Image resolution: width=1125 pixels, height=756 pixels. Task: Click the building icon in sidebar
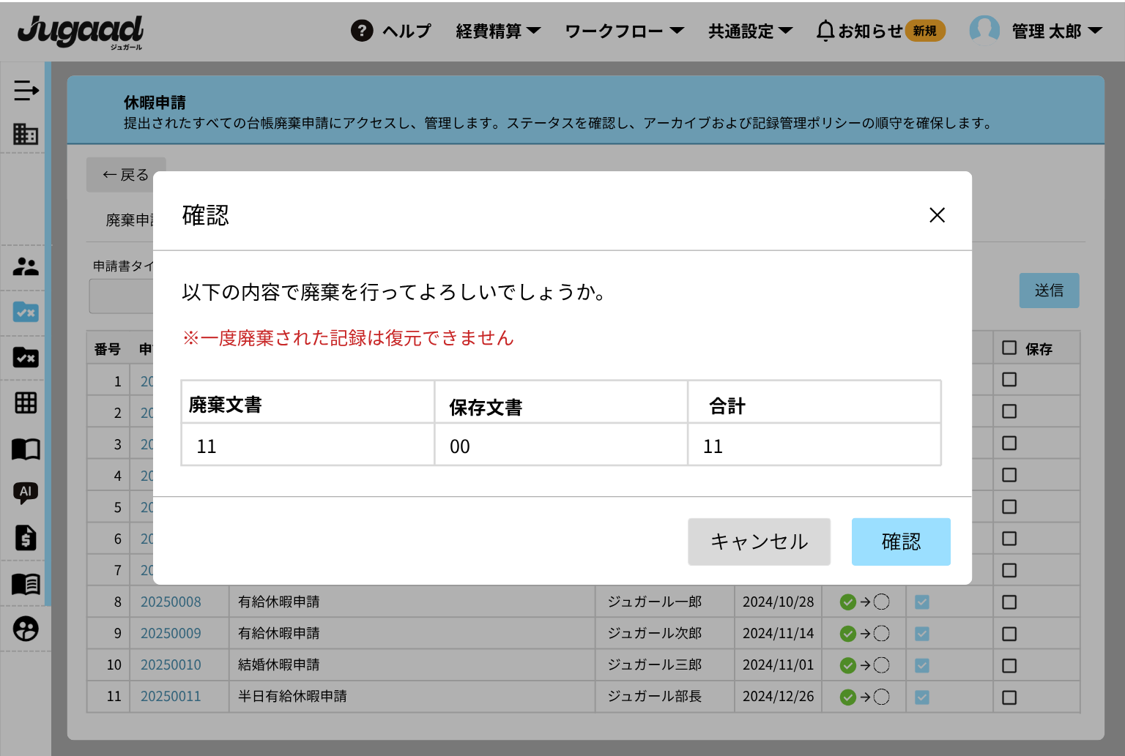26,134
